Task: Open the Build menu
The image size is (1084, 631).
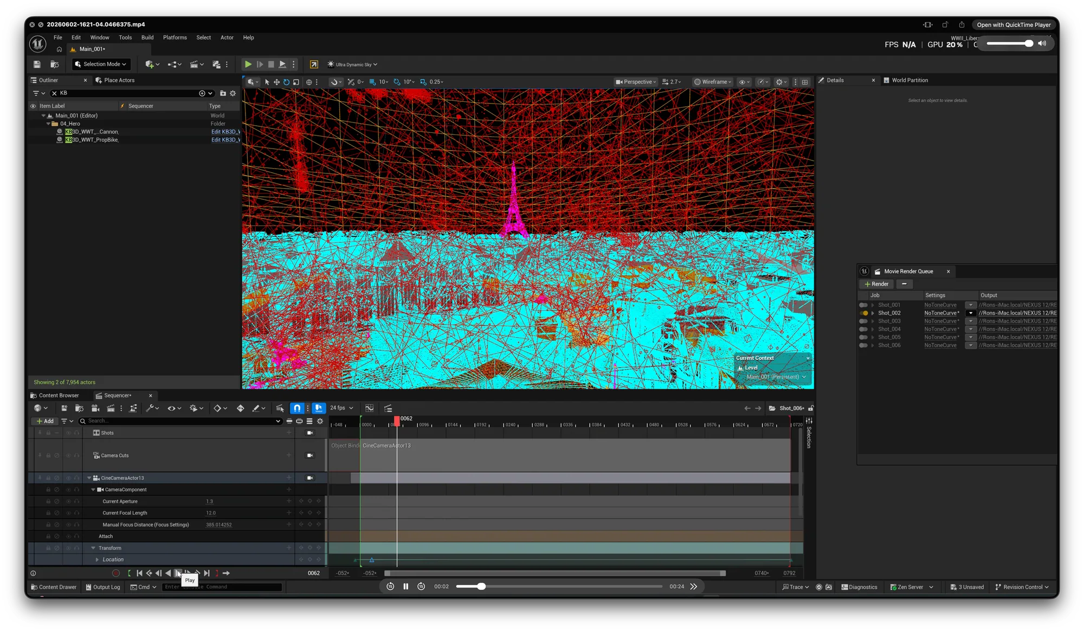Action: 147,37
